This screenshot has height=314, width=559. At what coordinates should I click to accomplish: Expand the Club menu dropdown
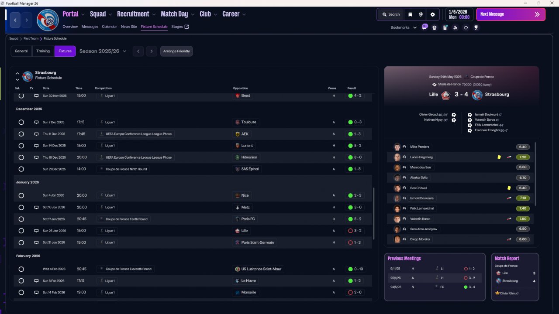click(215, 14)
